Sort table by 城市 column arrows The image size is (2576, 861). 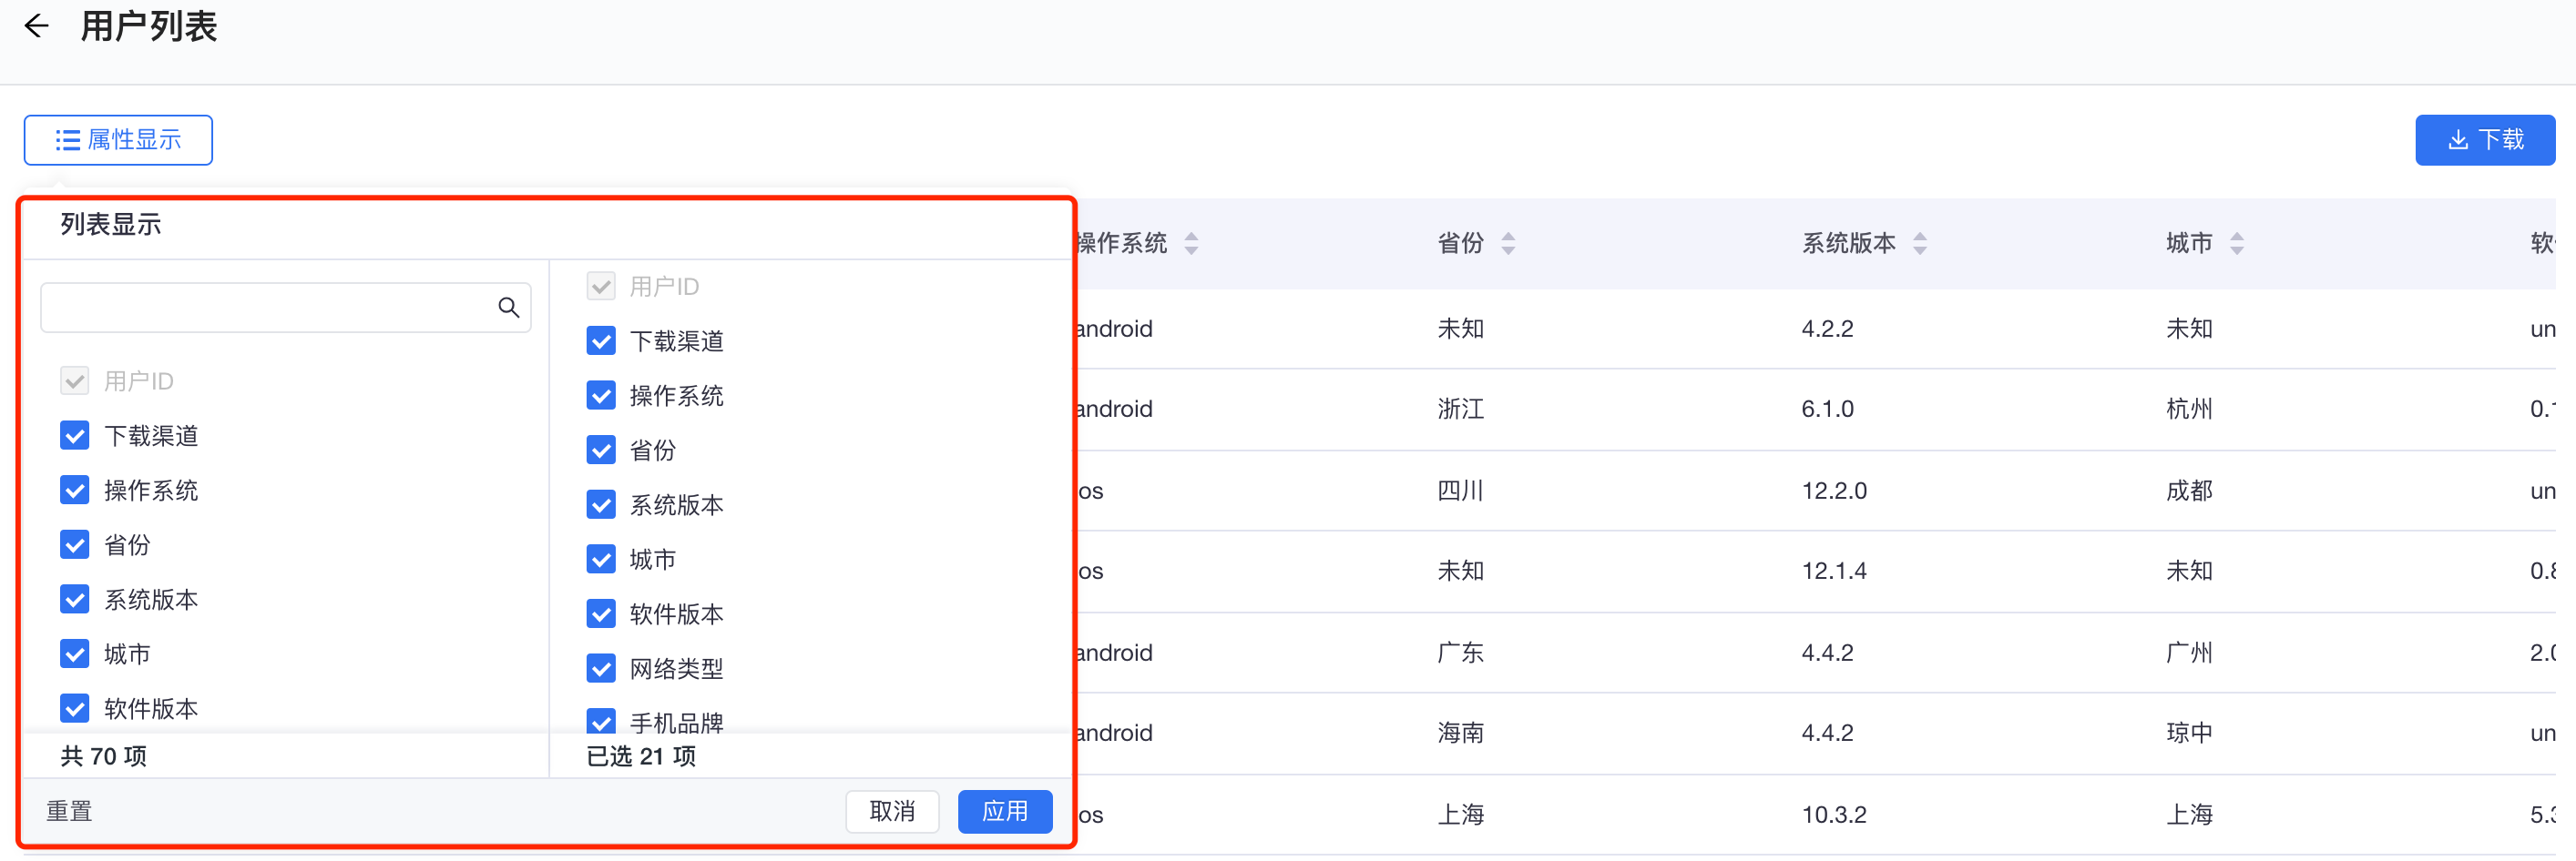point(2237,244)
